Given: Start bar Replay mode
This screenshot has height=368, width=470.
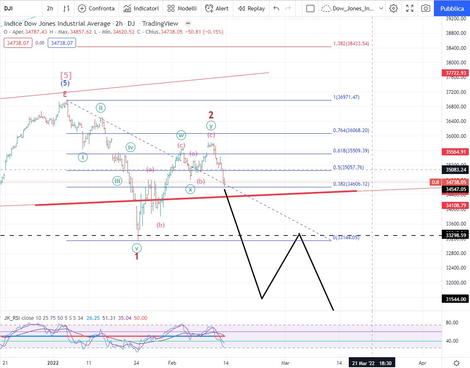Looking at the screenshot, I should point(252,8).
